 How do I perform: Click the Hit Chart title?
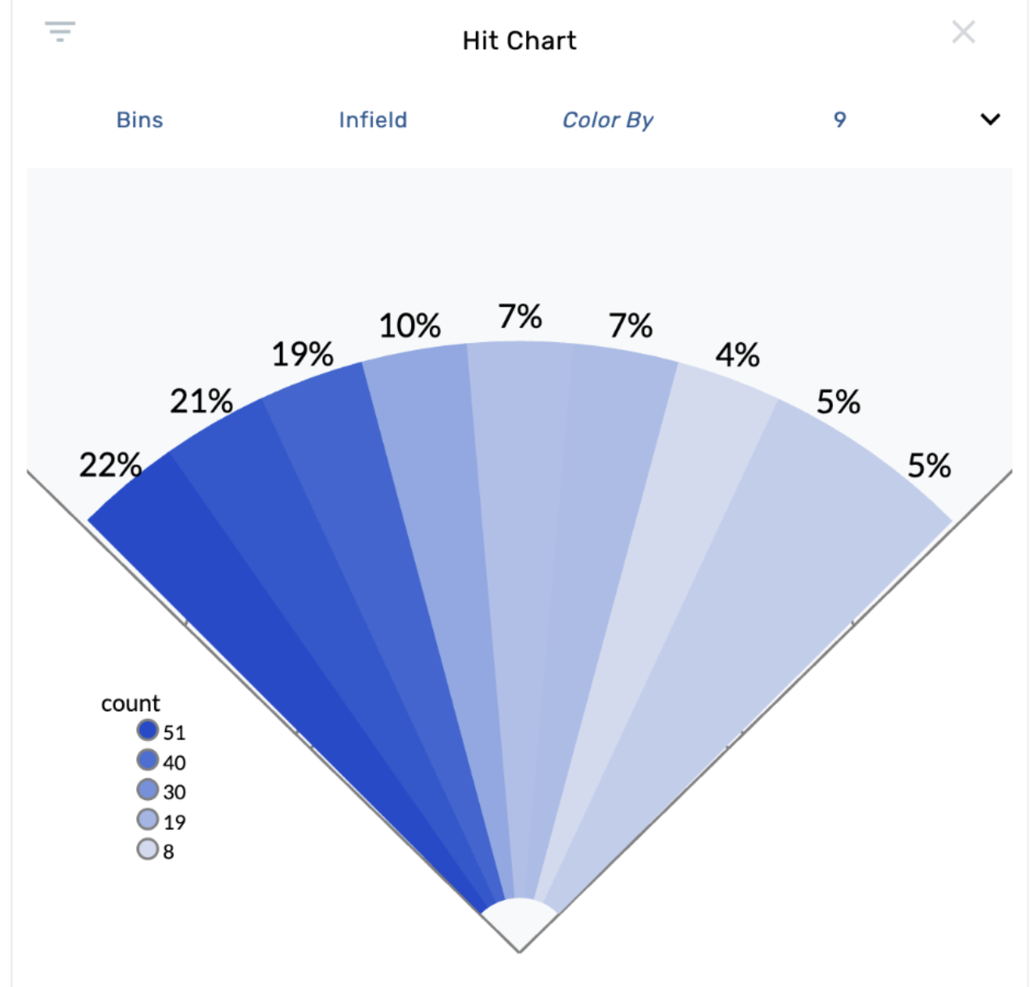pos(519,40)
